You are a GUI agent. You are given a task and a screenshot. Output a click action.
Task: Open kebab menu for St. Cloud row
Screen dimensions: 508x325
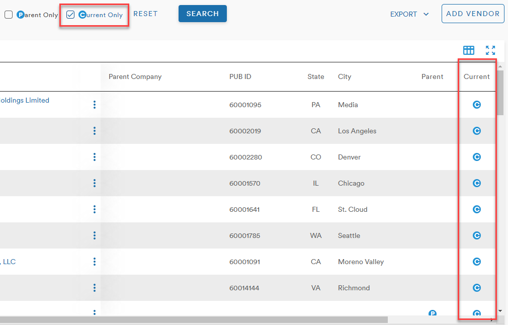coord(94,209)
